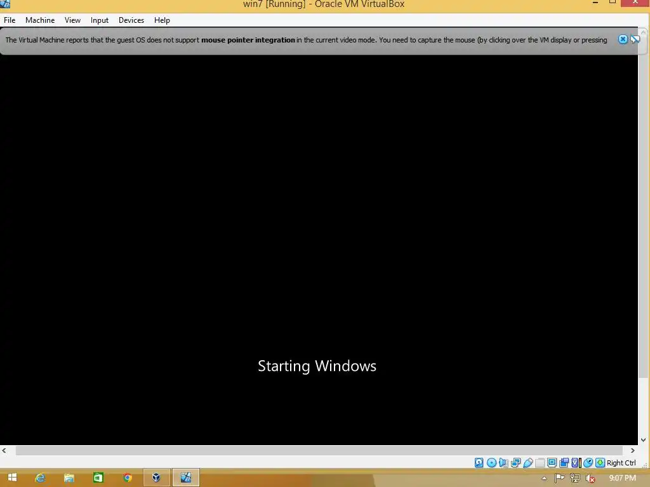
Task: Click the vertical scrollbar down arrow
Action: tap(644, 440)
